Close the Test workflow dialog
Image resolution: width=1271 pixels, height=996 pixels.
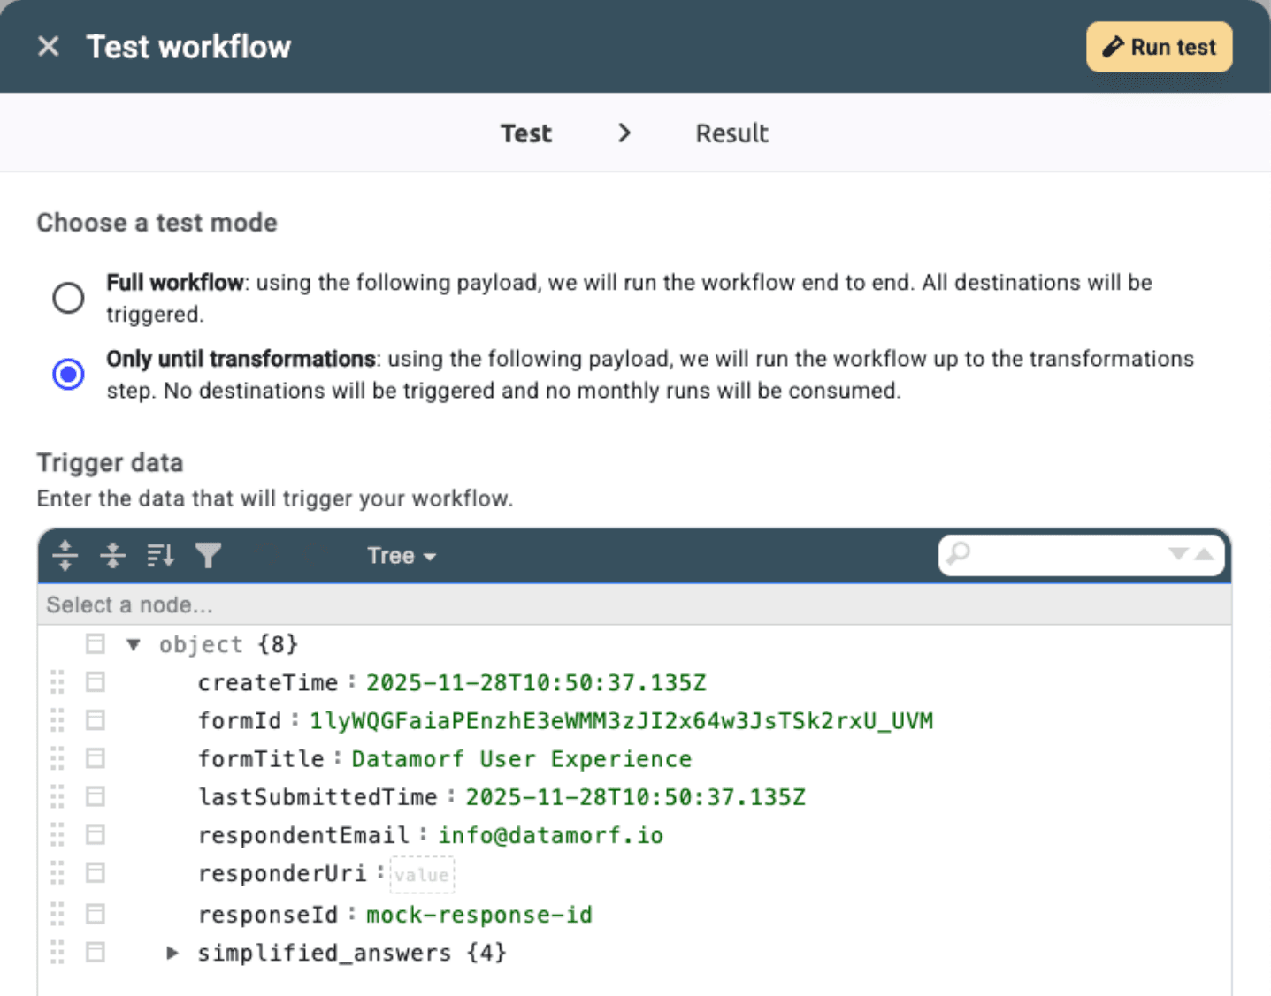[x=49, y=46]
